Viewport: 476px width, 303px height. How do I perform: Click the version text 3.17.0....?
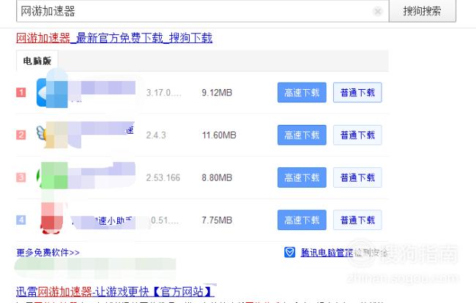click(x=163, y=93)
